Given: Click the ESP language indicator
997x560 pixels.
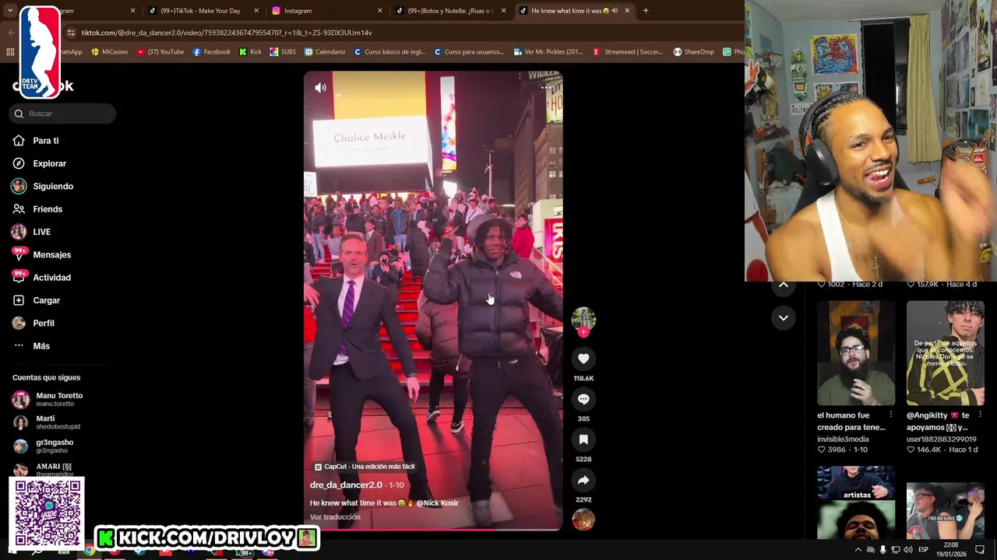Looking at the screenshot, I should 923,550.
